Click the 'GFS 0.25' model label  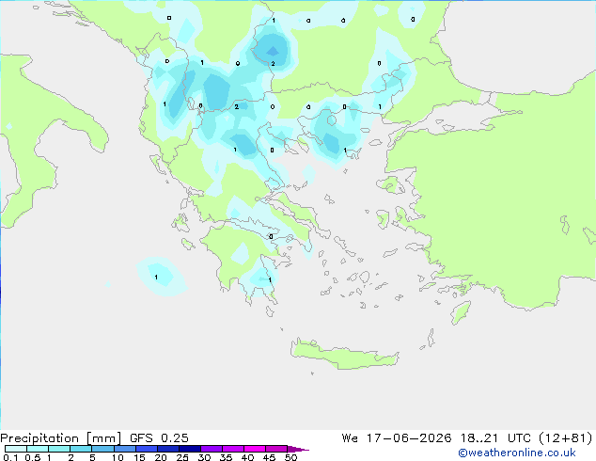point(159,438)
